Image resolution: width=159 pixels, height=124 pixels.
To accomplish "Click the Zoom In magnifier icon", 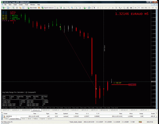I will [69, 8].
